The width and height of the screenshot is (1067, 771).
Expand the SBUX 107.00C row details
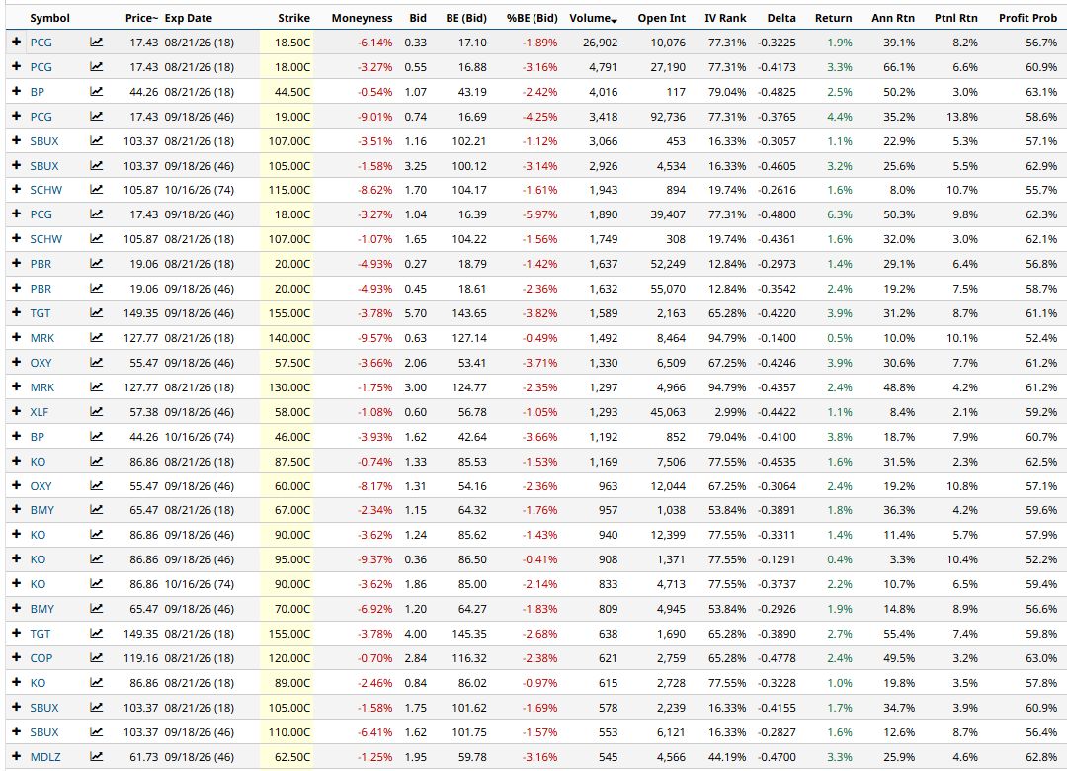[17, 140]
